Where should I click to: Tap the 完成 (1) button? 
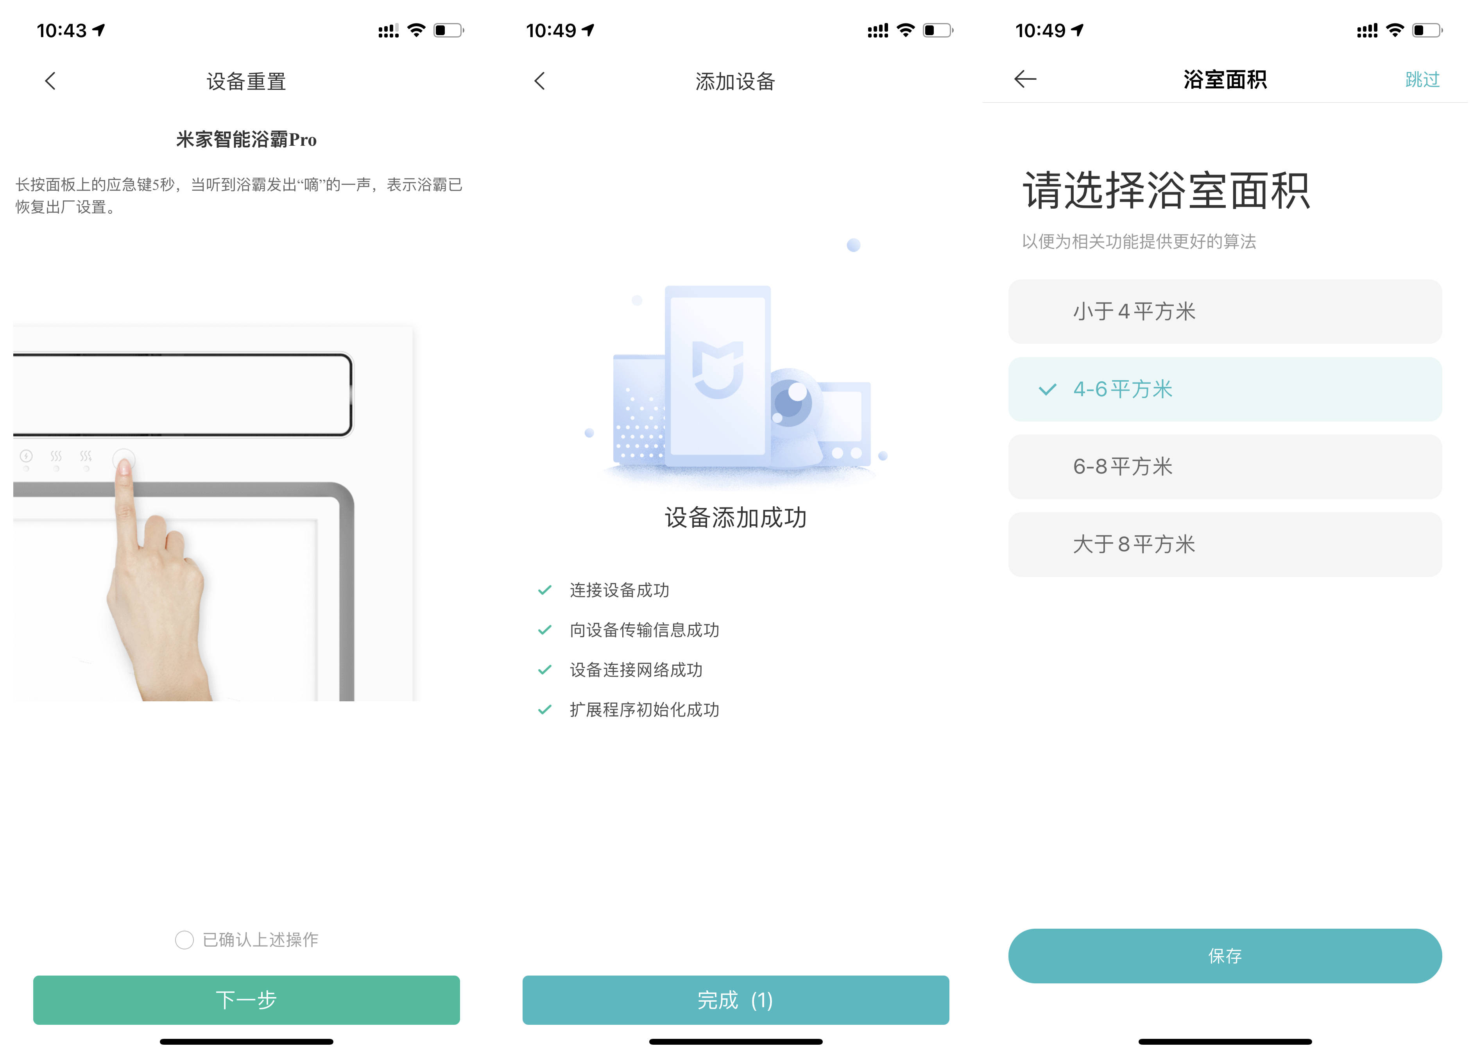coord(735,1000)
